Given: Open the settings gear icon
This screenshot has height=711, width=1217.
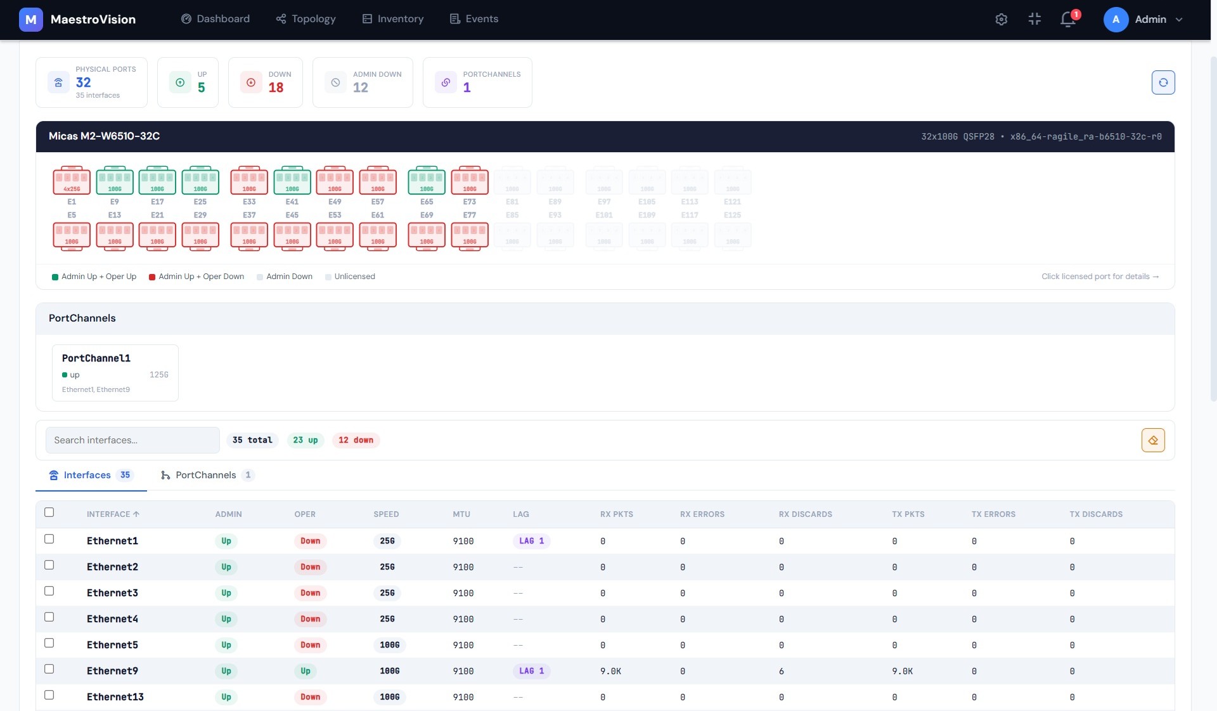Looking at the screenshot, I should click(x=1001, y=19).
